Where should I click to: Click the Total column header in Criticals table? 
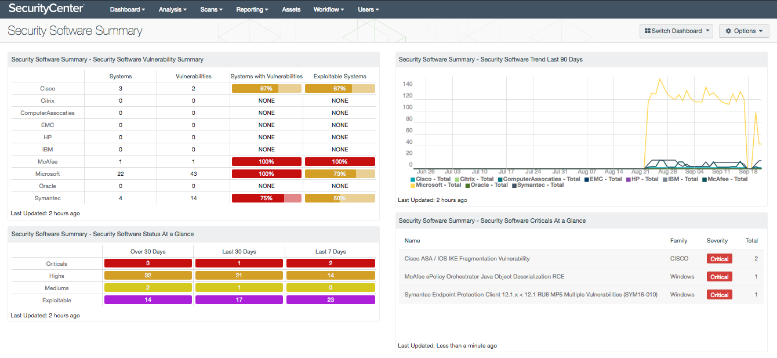pos(751,240)
